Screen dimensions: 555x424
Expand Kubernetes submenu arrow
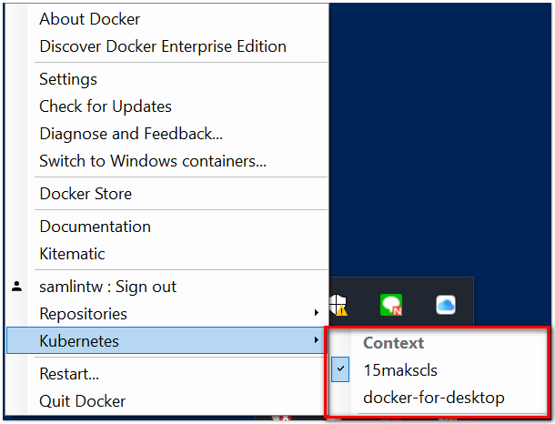coord(317,340)
